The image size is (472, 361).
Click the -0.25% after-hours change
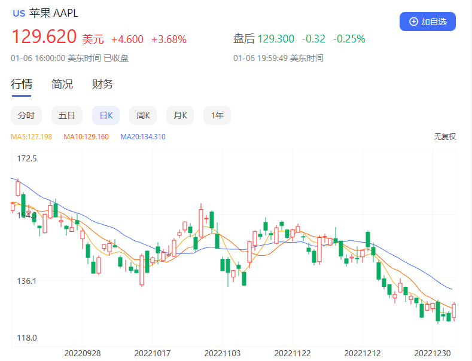[349, 39]
